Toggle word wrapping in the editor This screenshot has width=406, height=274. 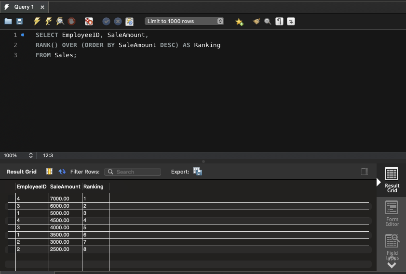click(291, 21)
